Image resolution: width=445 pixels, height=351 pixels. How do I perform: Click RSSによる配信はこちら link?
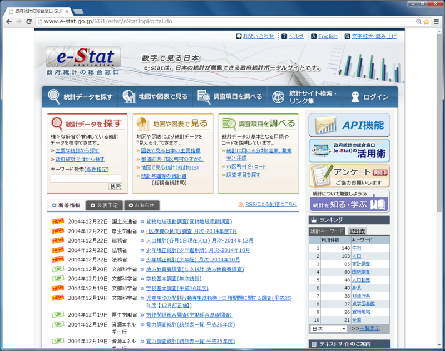271,204
